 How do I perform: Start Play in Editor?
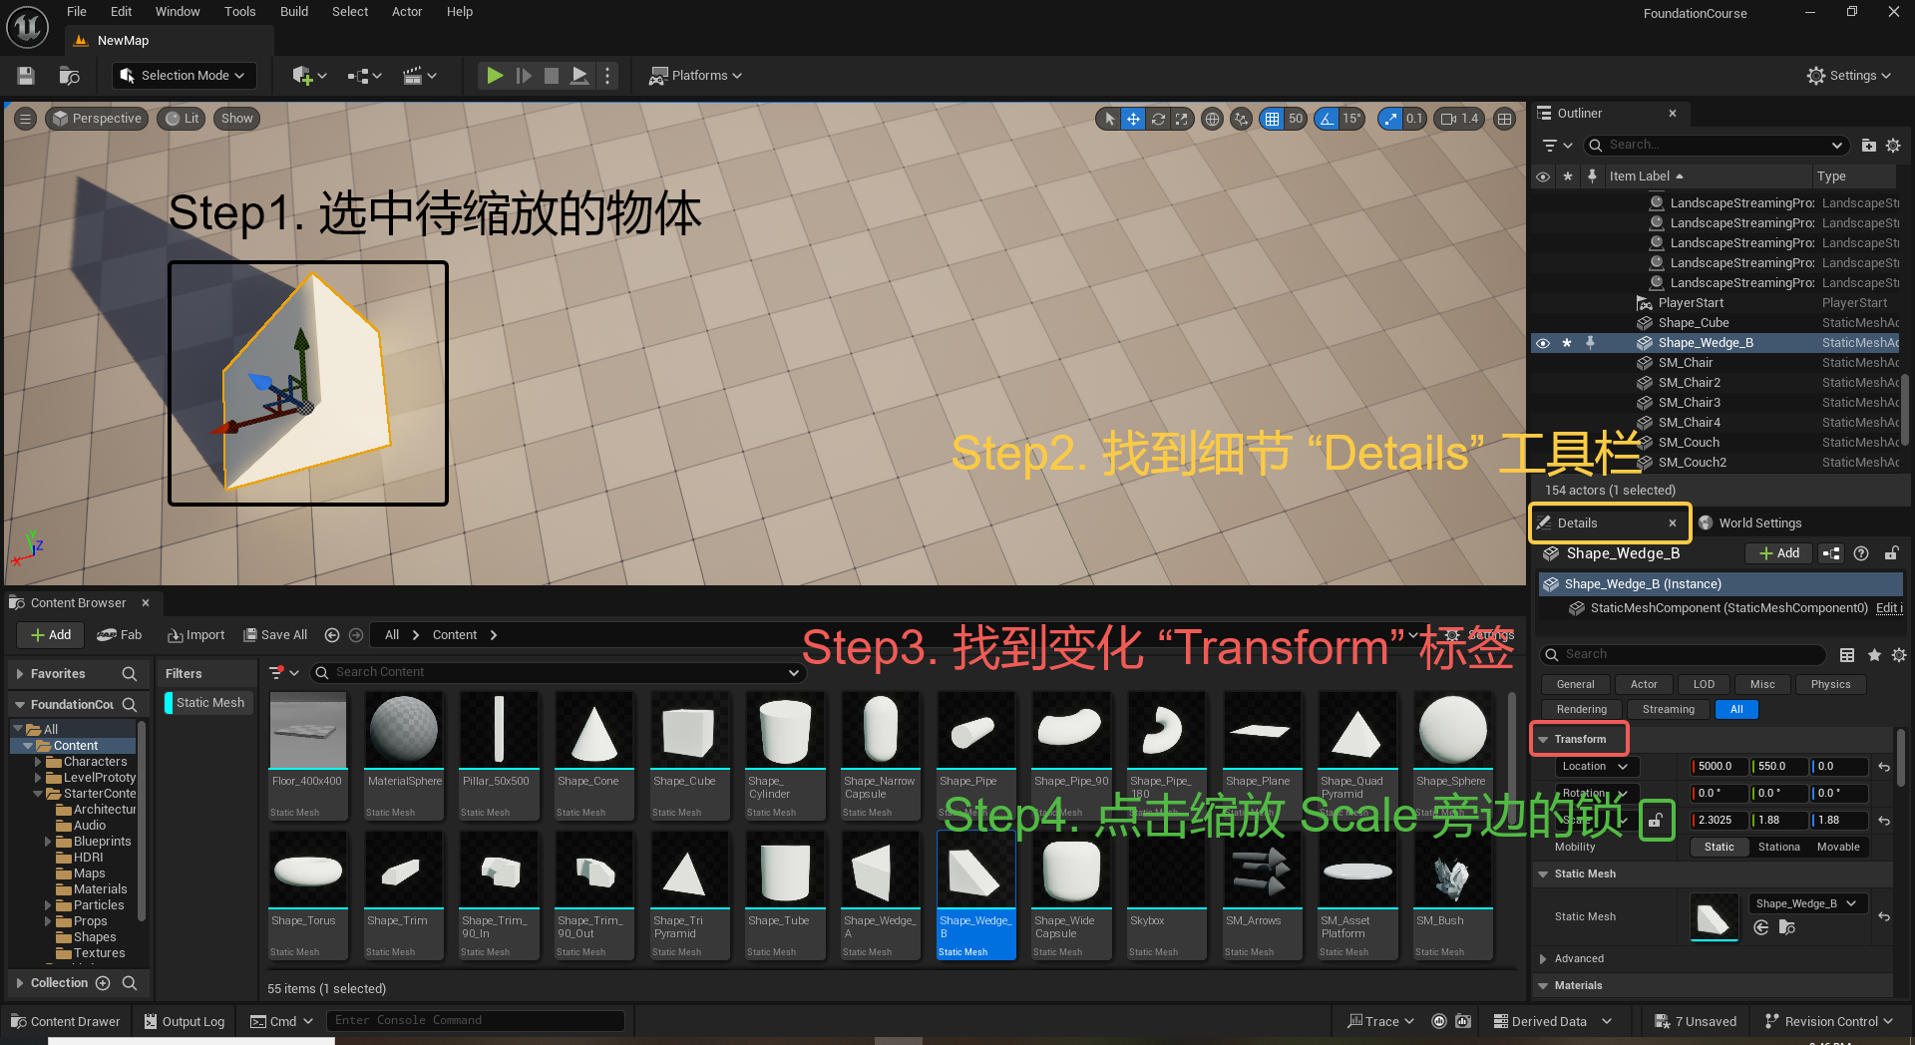495,76
